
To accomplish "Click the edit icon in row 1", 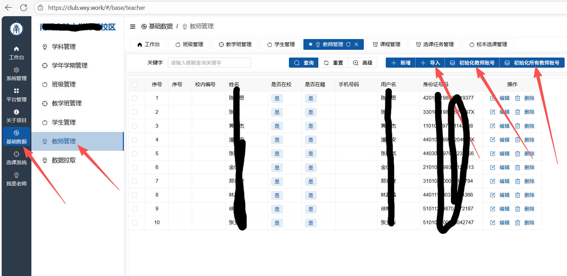I will pyautogui.click(x=493, y=98).
